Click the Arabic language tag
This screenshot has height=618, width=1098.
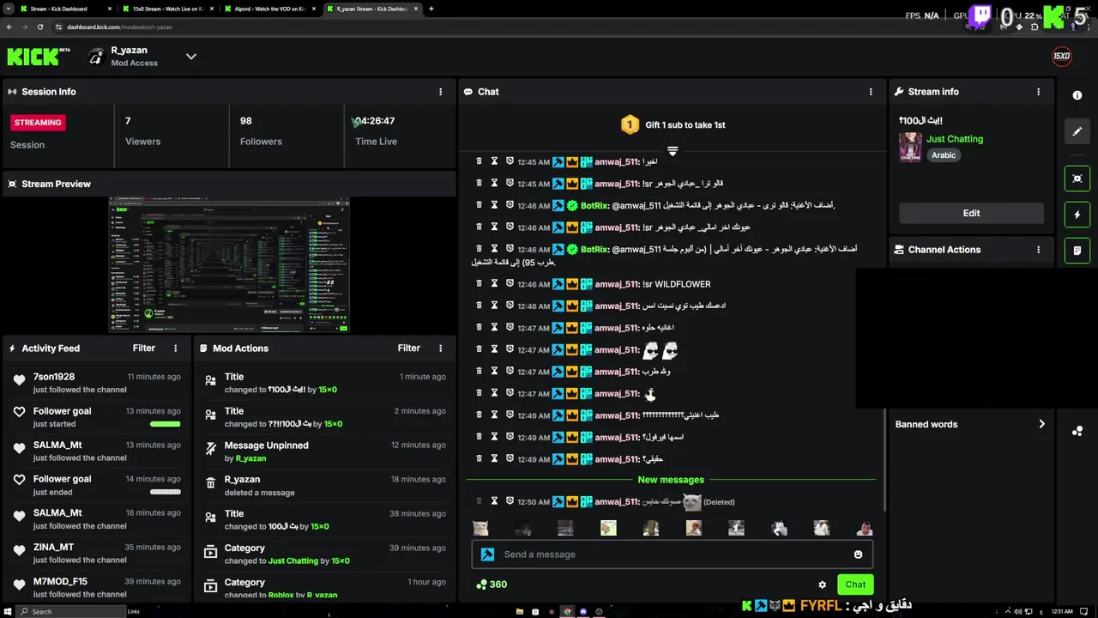pyautogui.click(x=944, y=155)
